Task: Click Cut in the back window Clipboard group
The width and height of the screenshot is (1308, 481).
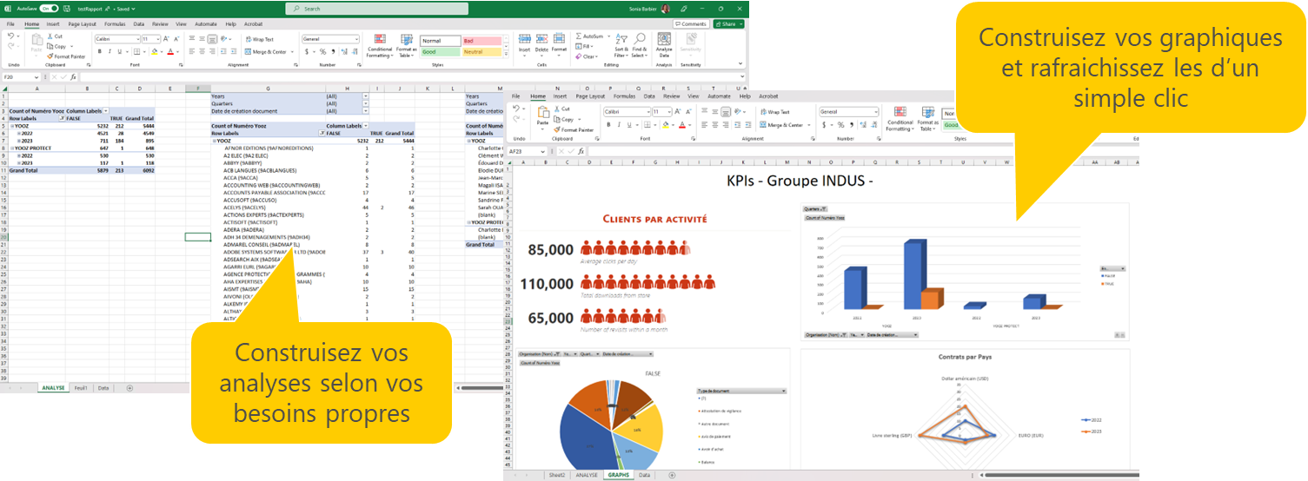Action: (x=56, y=36)
